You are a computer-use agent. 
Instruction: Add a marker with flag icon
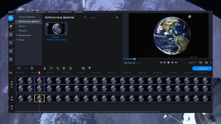[89, 68]
